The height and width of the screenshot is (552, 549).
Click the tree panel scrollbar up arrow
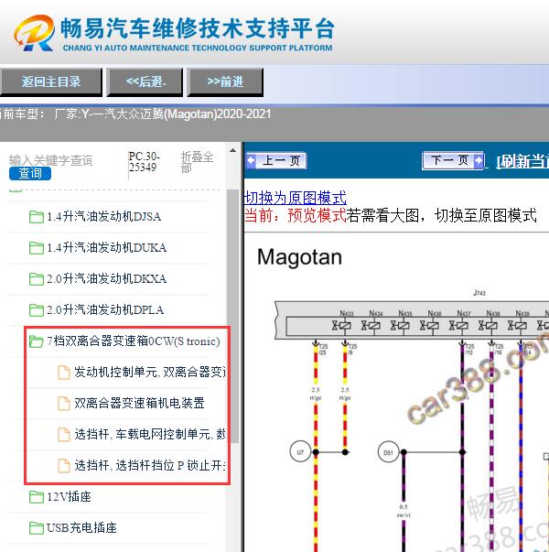(x=232, y=151)
